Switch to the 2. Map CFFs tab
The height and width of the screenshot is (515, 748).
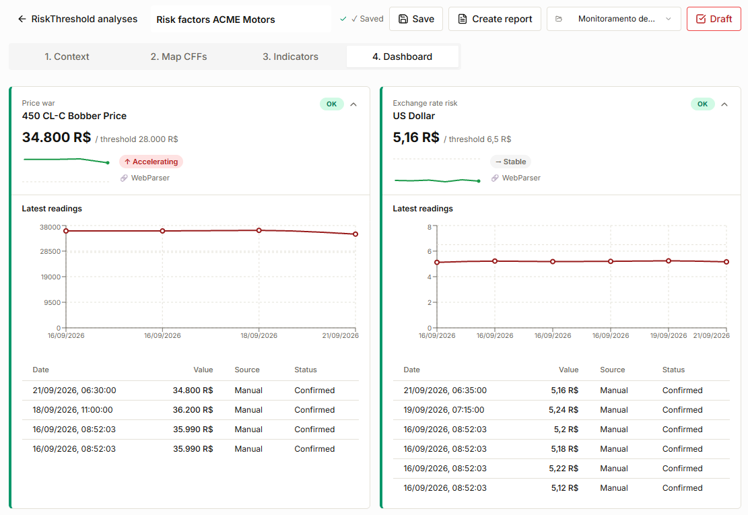(x=178, y=57)
